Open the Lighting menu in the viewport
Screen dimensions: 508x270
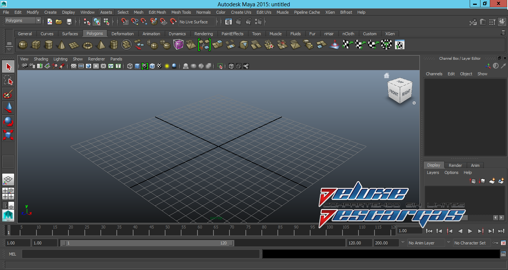(60, 59)
